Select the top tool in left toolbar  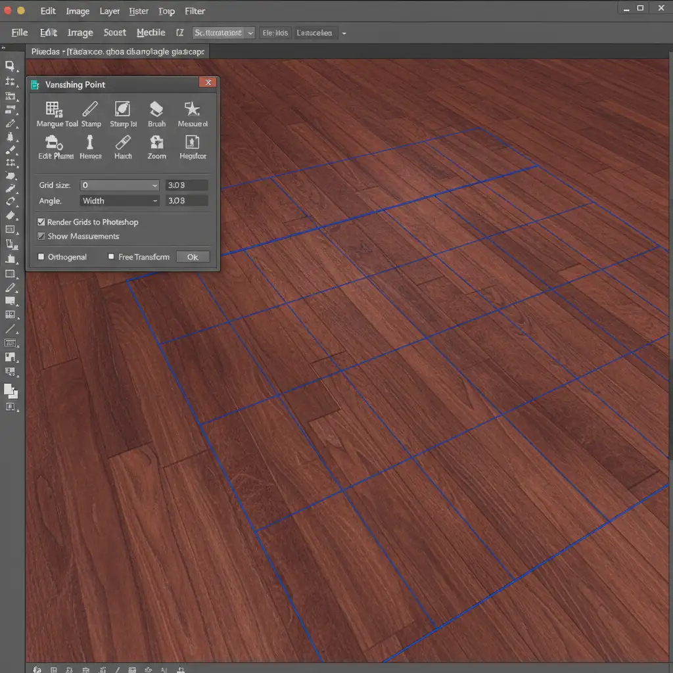[x=10, y=66]
